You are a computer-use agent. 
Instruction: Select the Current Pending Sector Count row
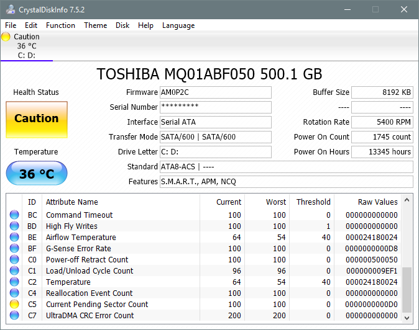coord(204,305)
